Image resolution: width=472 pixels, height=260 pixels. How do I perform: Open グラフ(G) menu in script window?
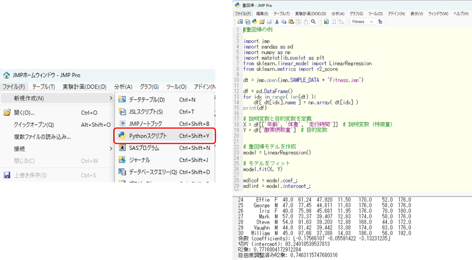(356, 14)
